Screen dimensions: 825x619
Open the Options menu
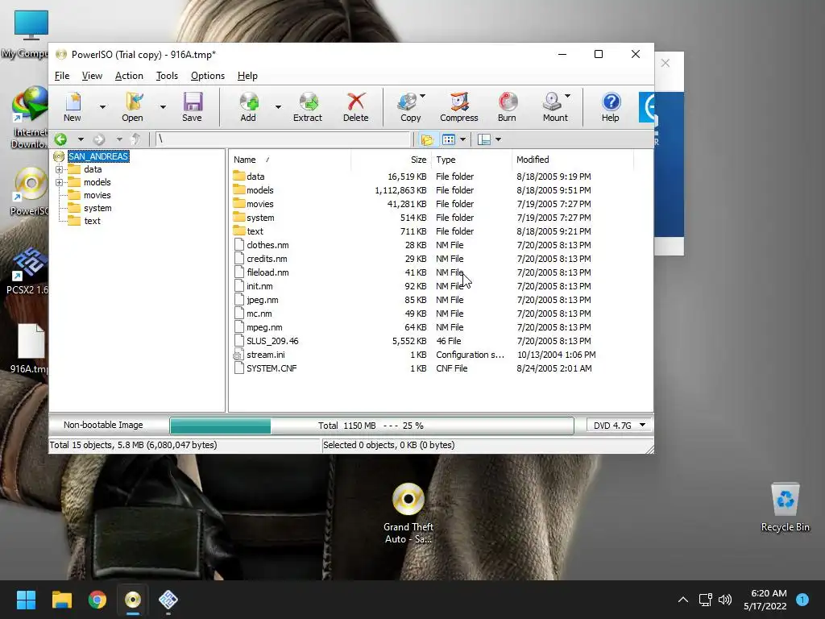(x=208, y=76)
